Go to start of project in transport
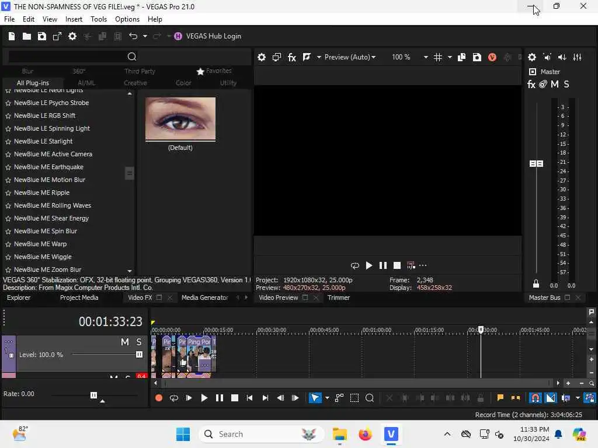Screen dimensions: 598x448 [x=249, y=398]
